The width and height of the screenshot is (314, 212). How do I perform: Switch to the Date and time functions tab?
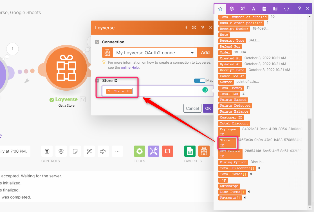[264, 9]
